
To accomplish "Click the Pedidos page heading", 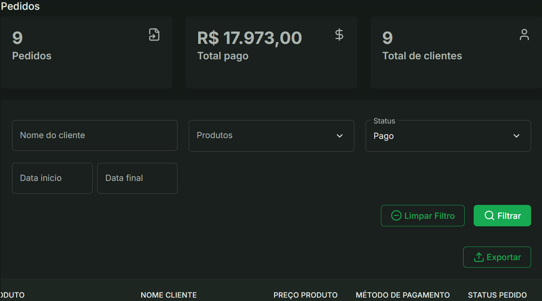I will point(20,6).
